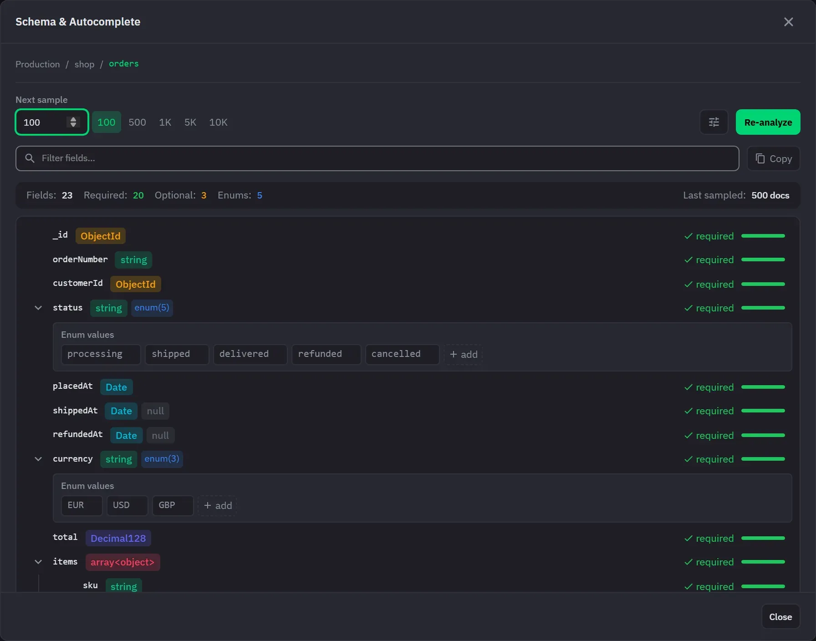Select the shipped enum value
Viewport: 816px width, 641px height.
177,354
